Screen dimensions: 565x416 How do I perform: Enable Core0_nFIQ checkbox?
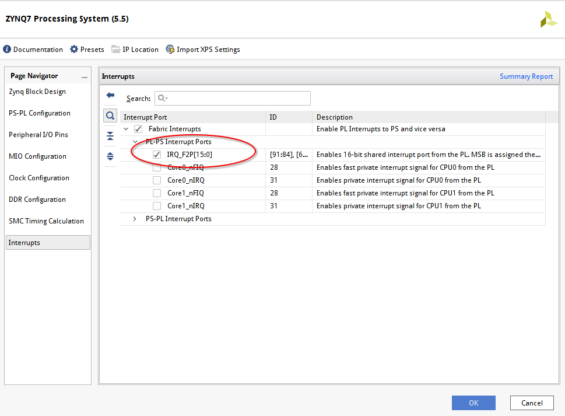157,167
